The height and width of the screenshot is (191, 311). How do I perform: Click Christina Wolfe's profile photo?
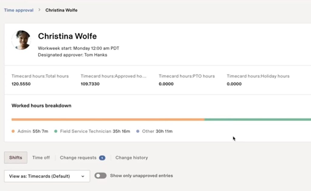[21, 40]
